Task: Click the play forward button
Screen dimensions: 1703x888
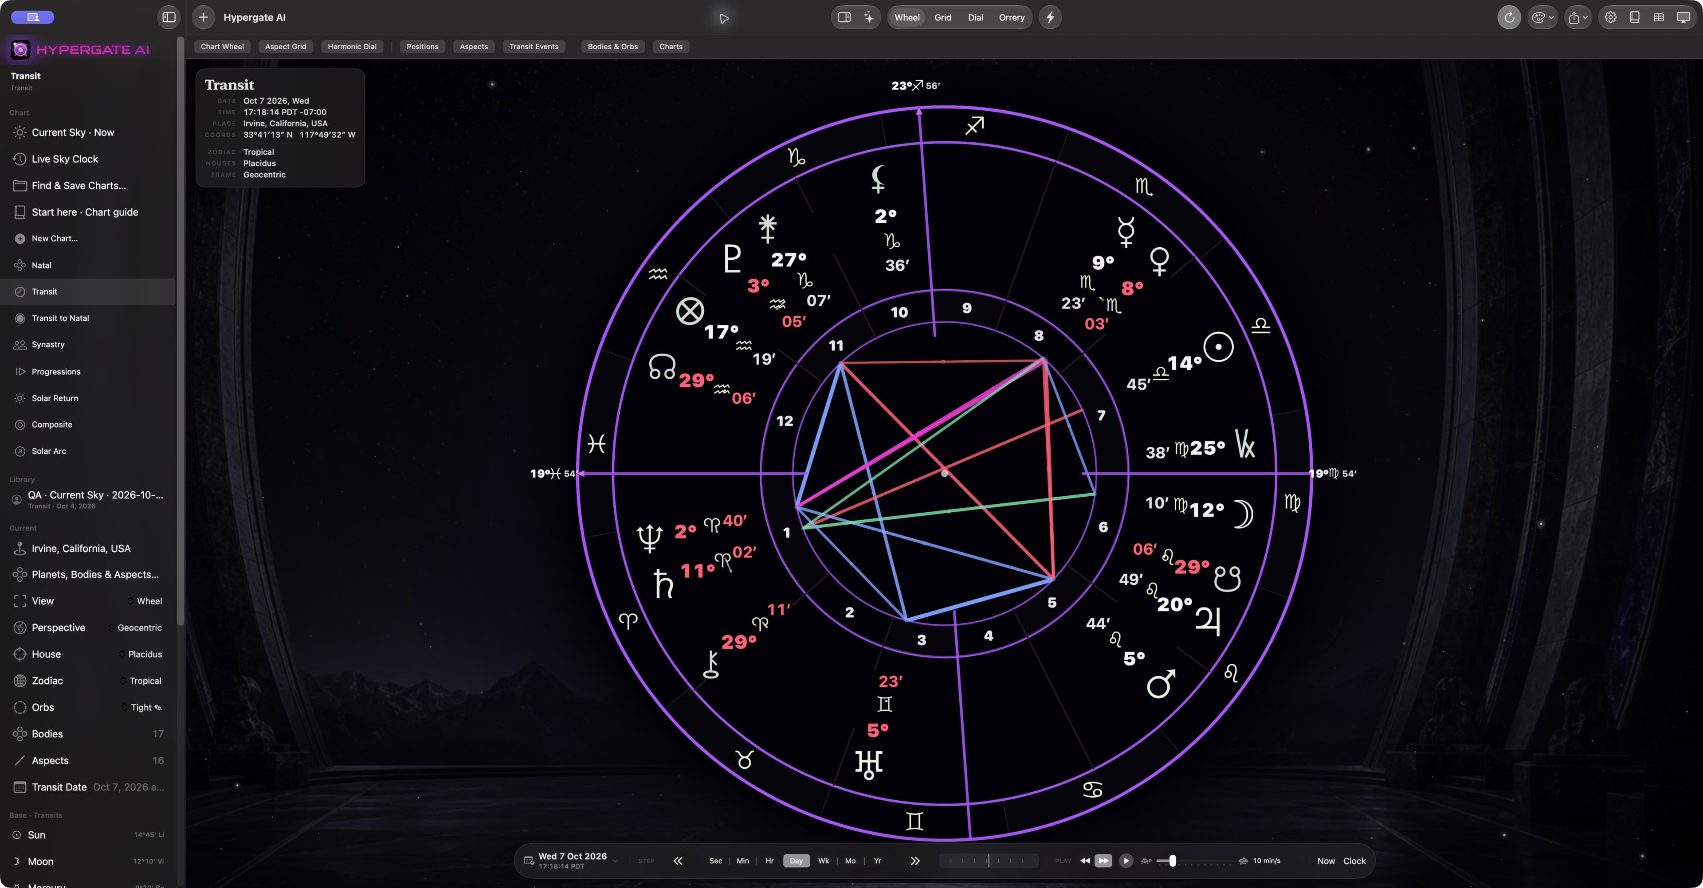Action: tap(1126, 860)
